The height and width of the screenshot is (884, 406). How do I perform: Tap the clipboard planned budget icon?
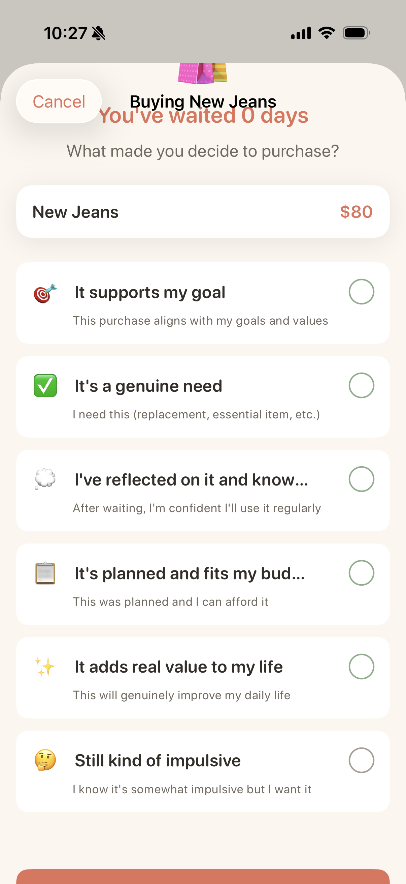tap(45, 573)
